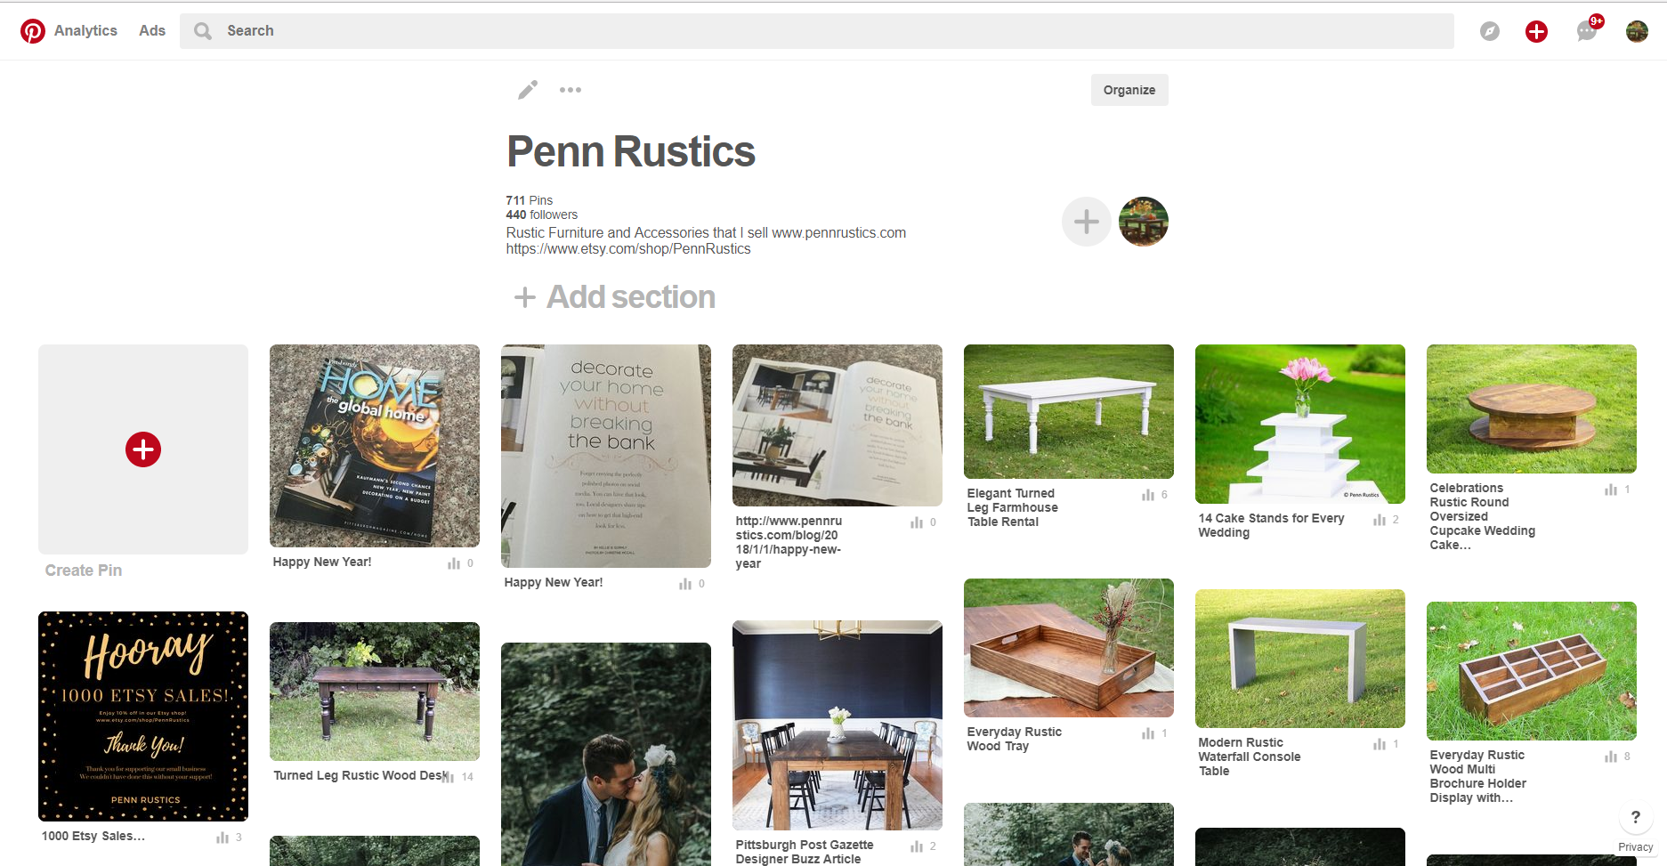Open the open-magazine spread pin
The height and width of the screenshot is (866, 1667).
(838, 425)
